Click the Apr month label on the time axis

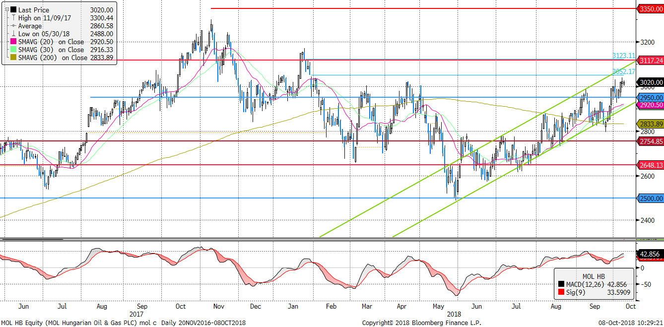[x=402, y=307]
